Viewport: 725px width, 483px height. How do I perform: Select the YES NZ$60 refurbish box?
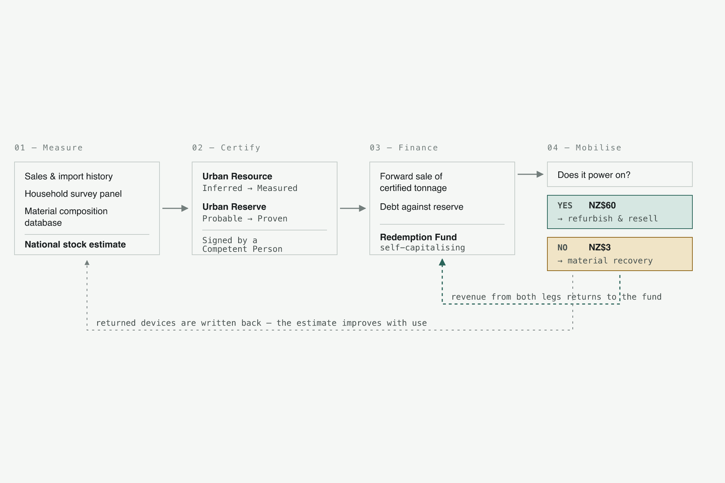pyautogui.click(x=620, y=212)
